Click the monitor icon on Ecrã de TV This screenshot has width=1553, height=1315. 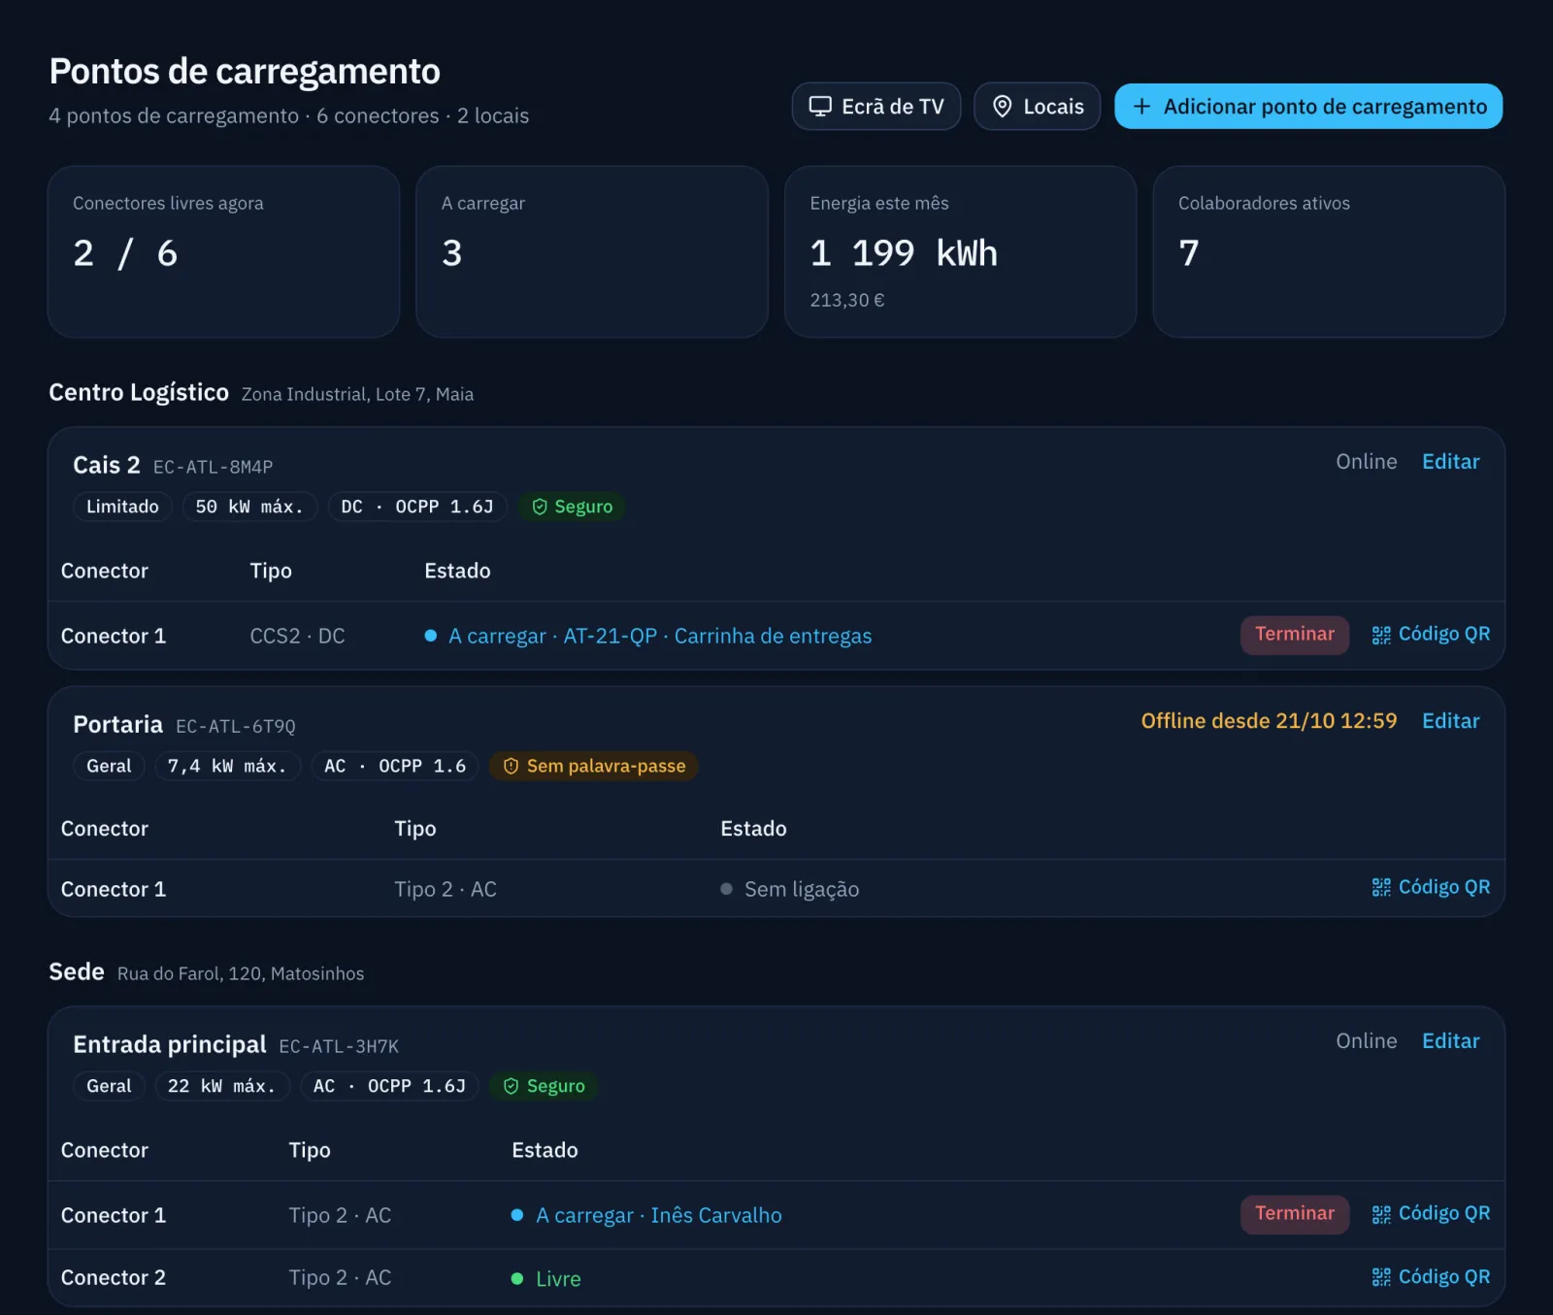click(x=820, y=107)
